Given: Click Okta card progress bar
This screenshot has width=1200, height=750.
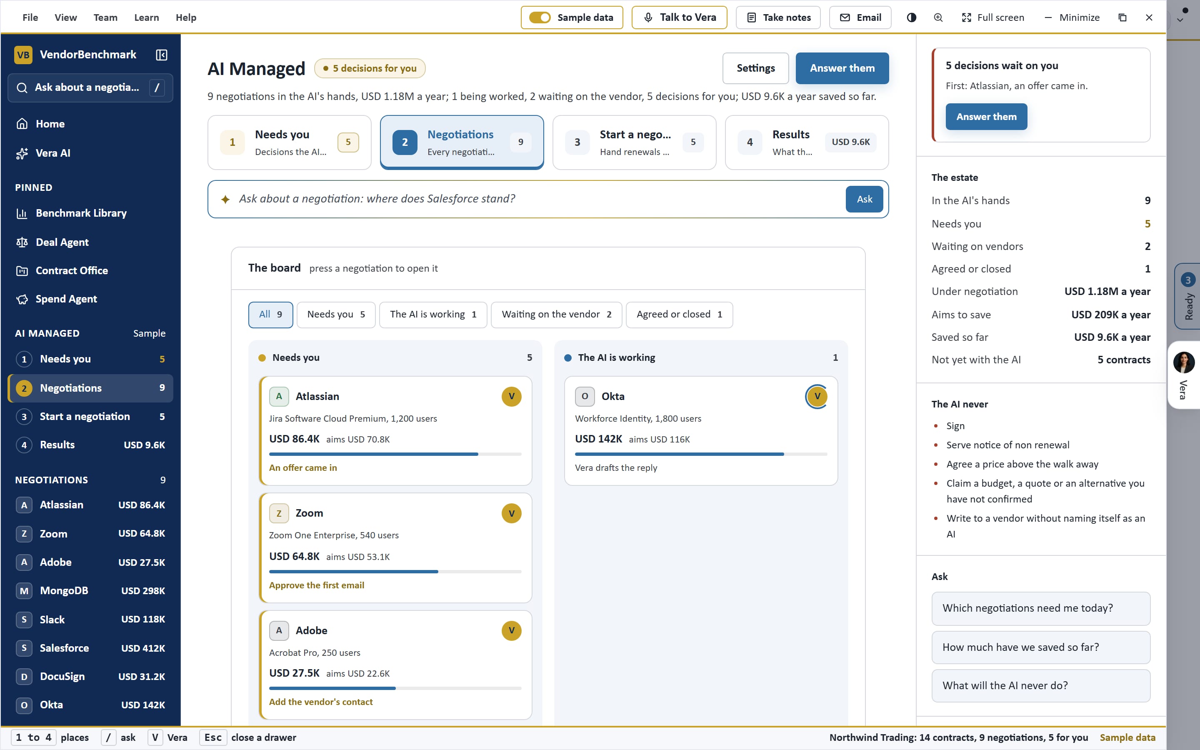Looking at the screenshot, I should 701,454.
